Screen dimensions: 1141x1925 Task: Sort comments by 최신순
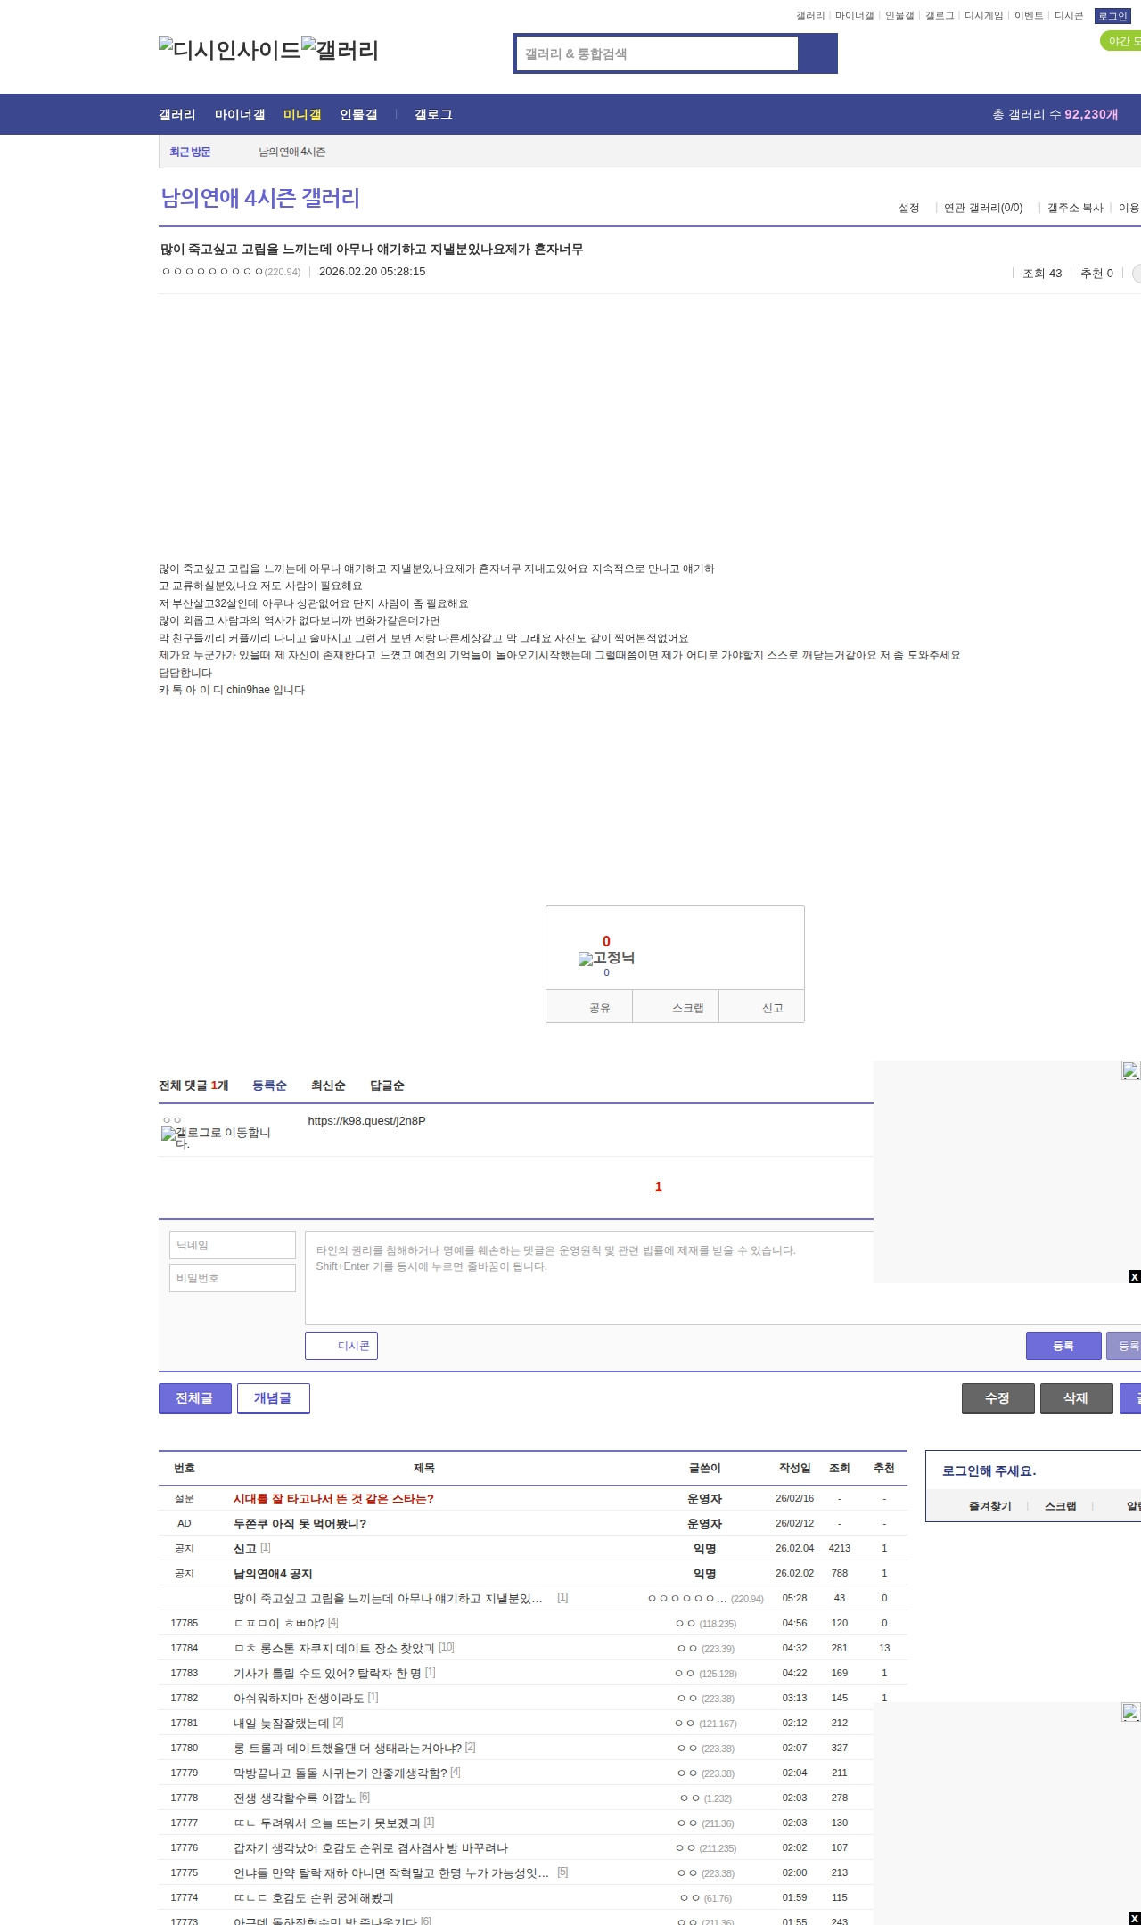pos(328,1085)
